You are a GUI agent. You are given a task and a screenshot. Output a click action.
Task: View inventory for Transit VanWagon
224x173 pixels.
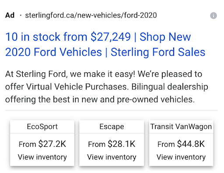[x=181, y=157]
